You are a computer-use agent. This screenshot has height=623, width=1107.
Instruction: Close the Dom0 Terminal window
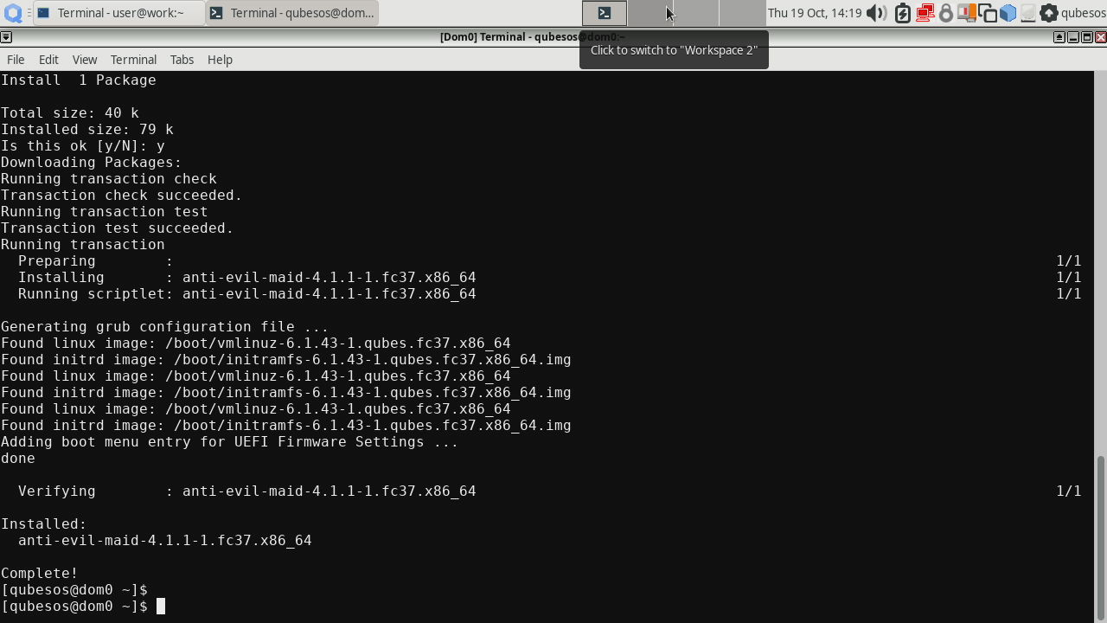[x=1101, y=37]
